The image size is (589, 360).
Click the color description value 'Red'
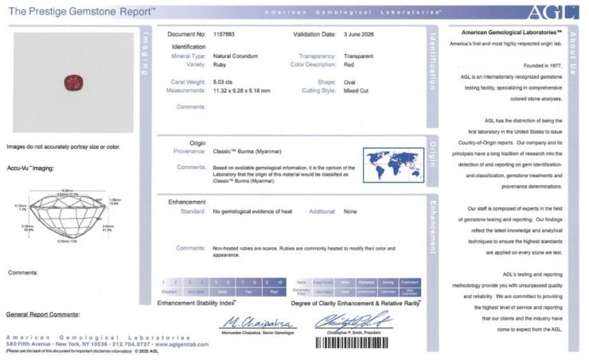(349, 64)
